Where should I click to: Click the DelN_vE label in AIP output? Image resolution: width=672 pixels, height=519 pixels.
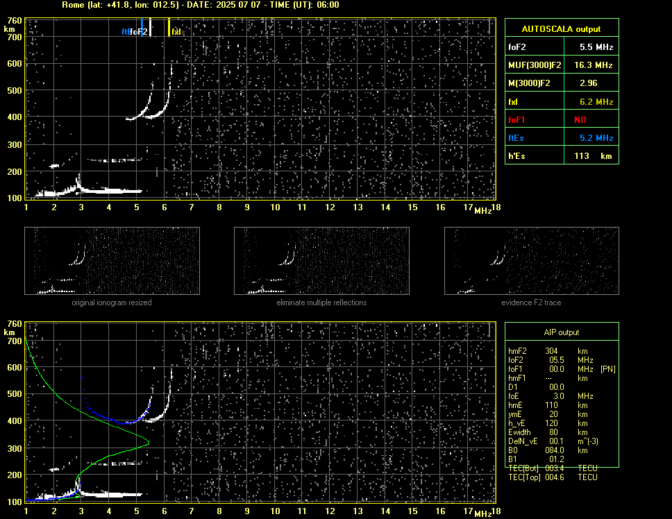(x=523, y=441)
